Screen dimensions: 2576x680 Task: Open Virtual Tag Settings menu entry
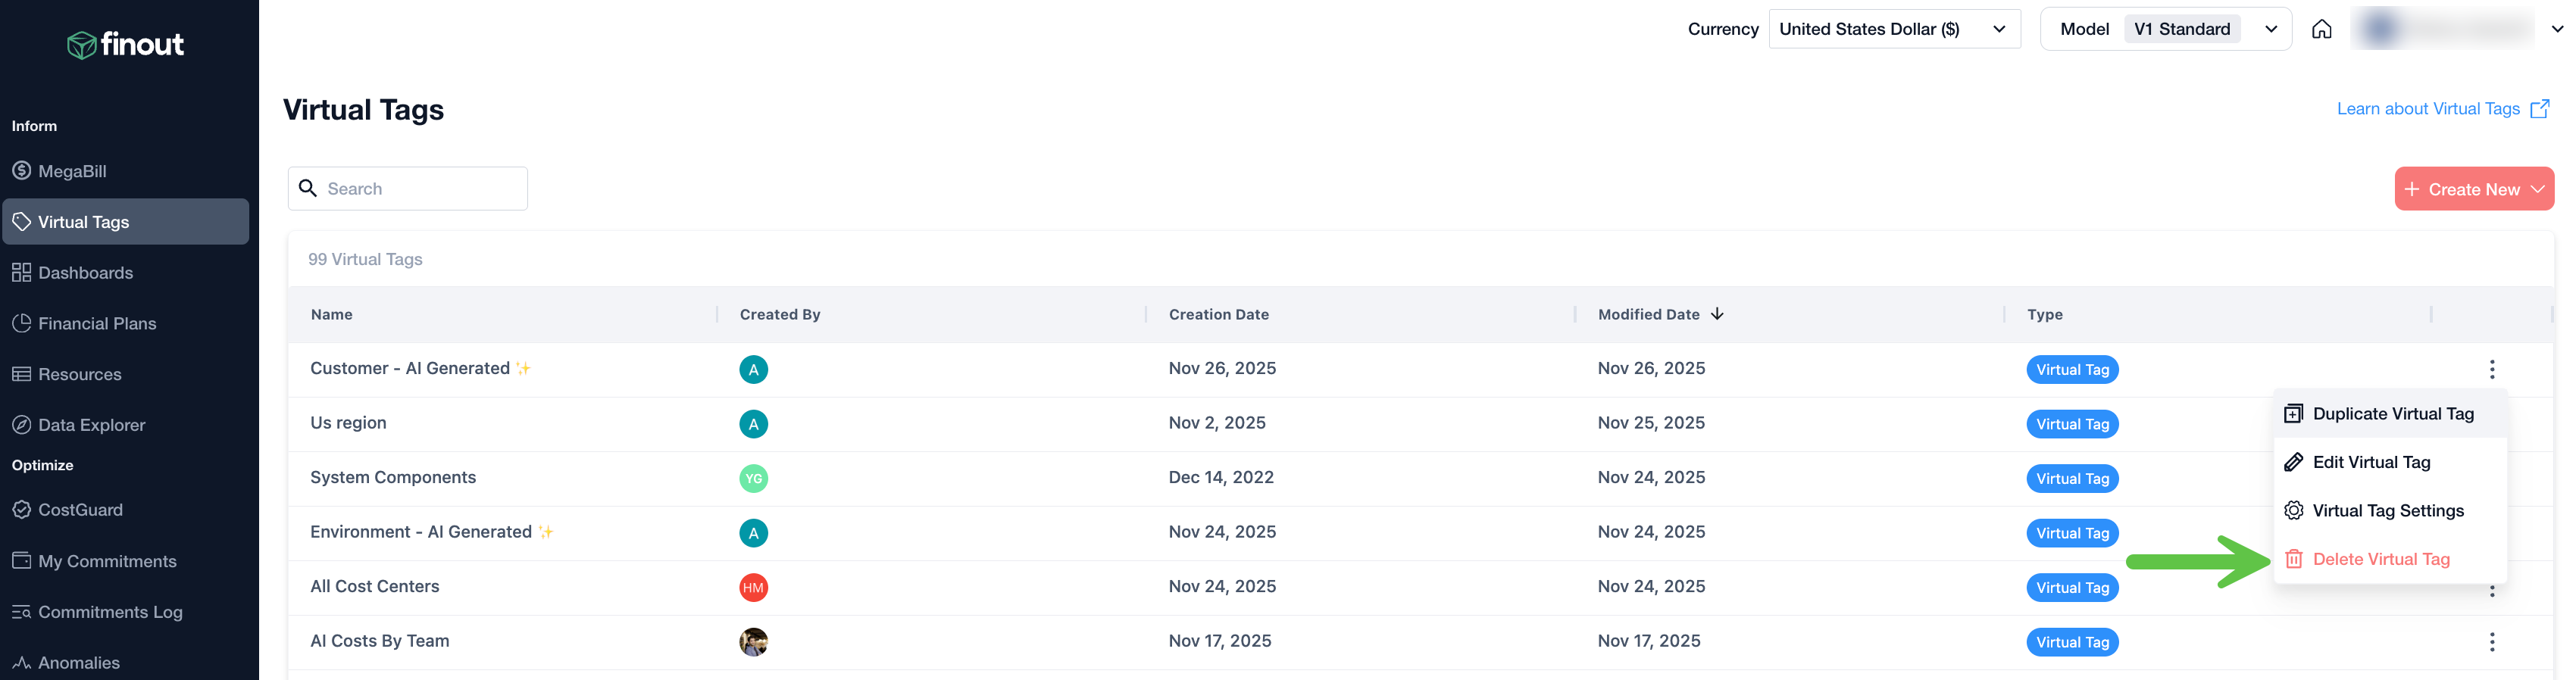point(2387,511)
